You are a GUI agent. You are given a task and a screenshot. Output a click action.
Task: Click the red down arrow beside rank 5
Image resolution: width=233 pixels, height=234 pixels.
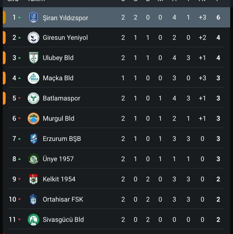[19, 98]
